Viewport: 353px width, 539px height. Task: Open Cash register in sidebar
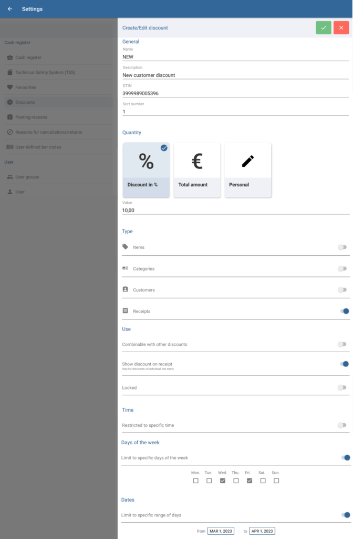click(28, 57)
